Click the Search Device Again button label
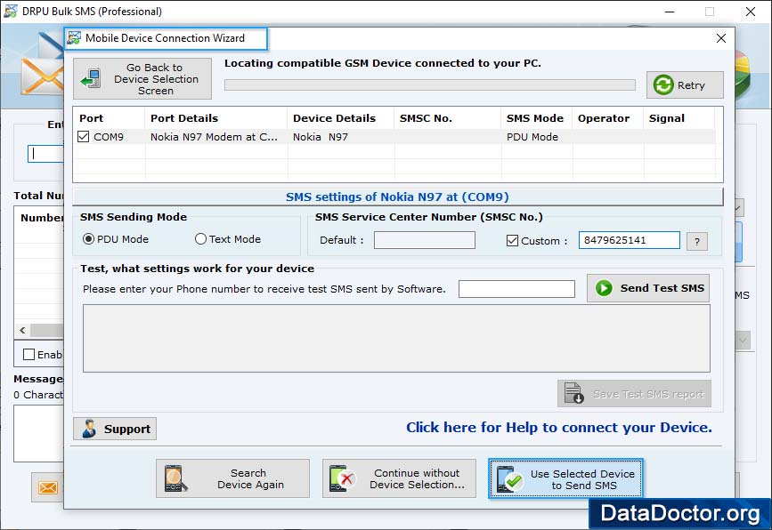The image size is (772, 530). coord(250,479)
